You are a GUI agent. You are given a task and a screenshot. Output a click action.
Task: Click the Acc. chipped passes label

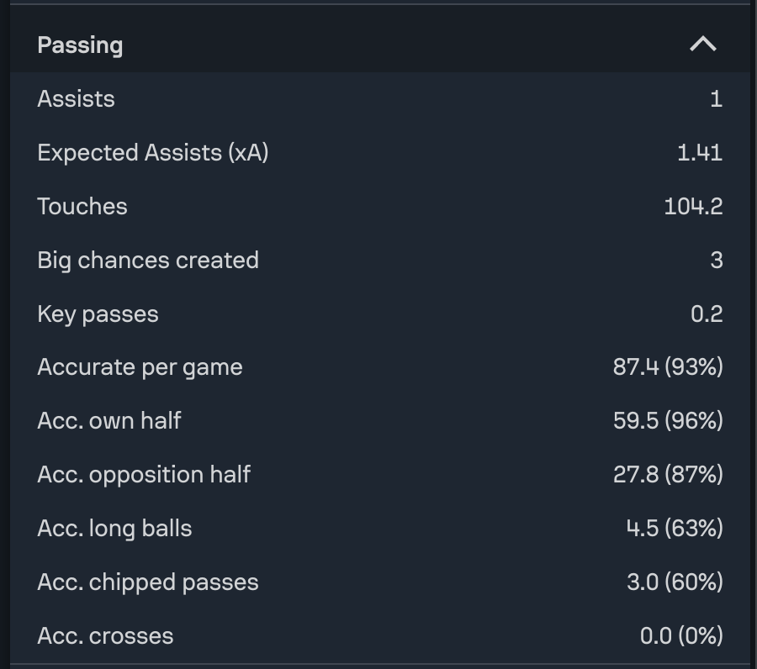(x=148, y=582)
